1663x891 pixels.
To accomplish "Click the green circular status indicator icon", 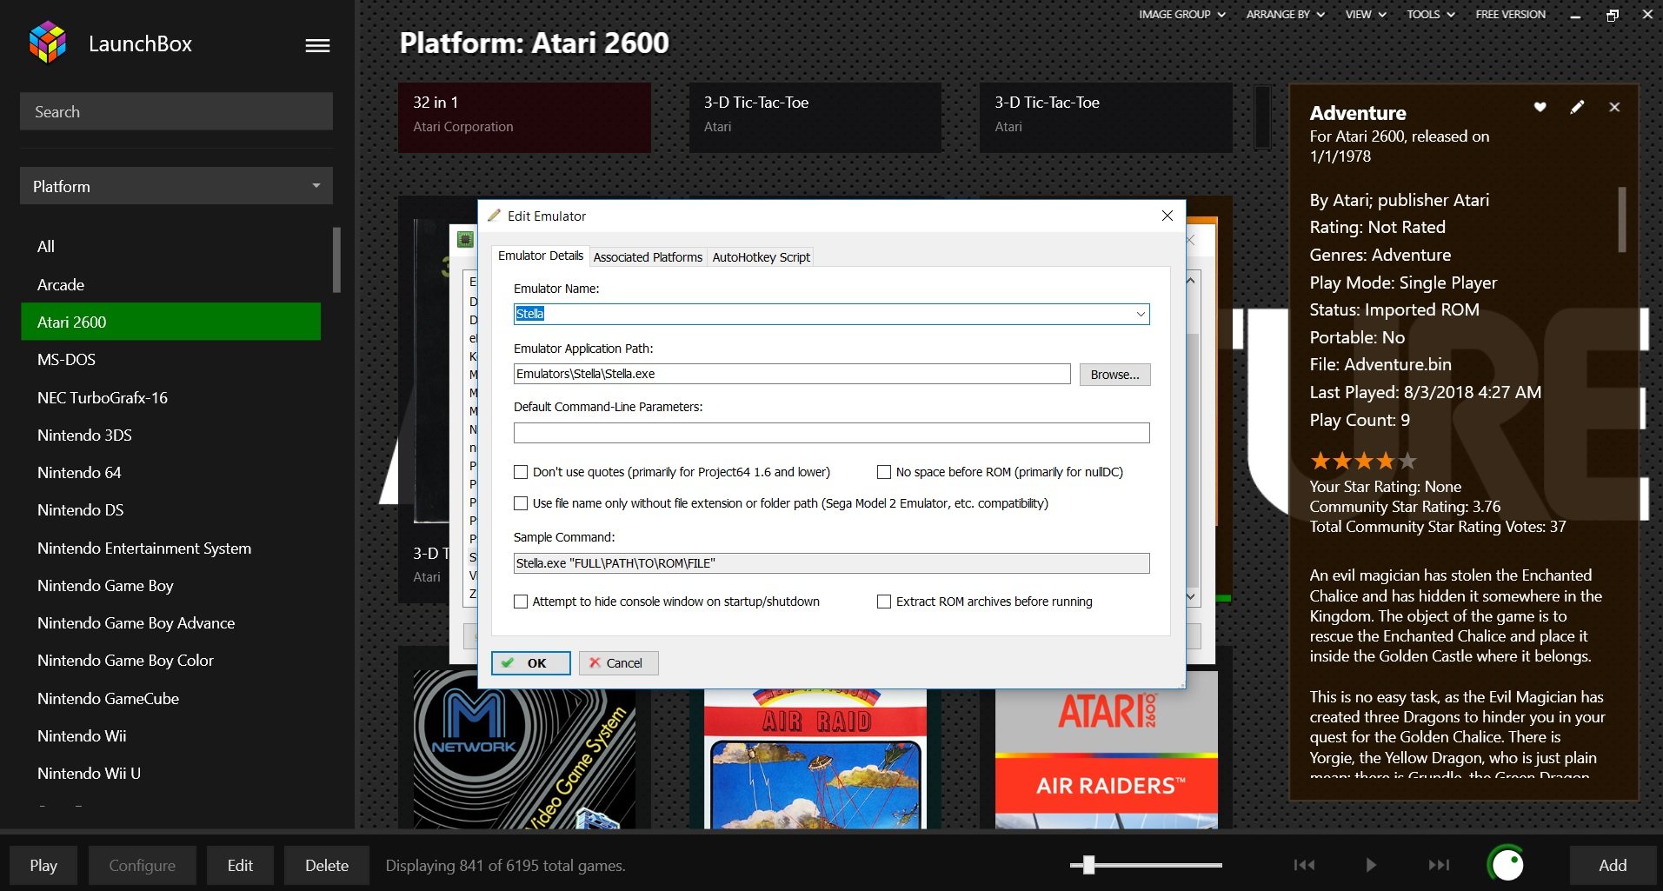I will (1507, 864).
